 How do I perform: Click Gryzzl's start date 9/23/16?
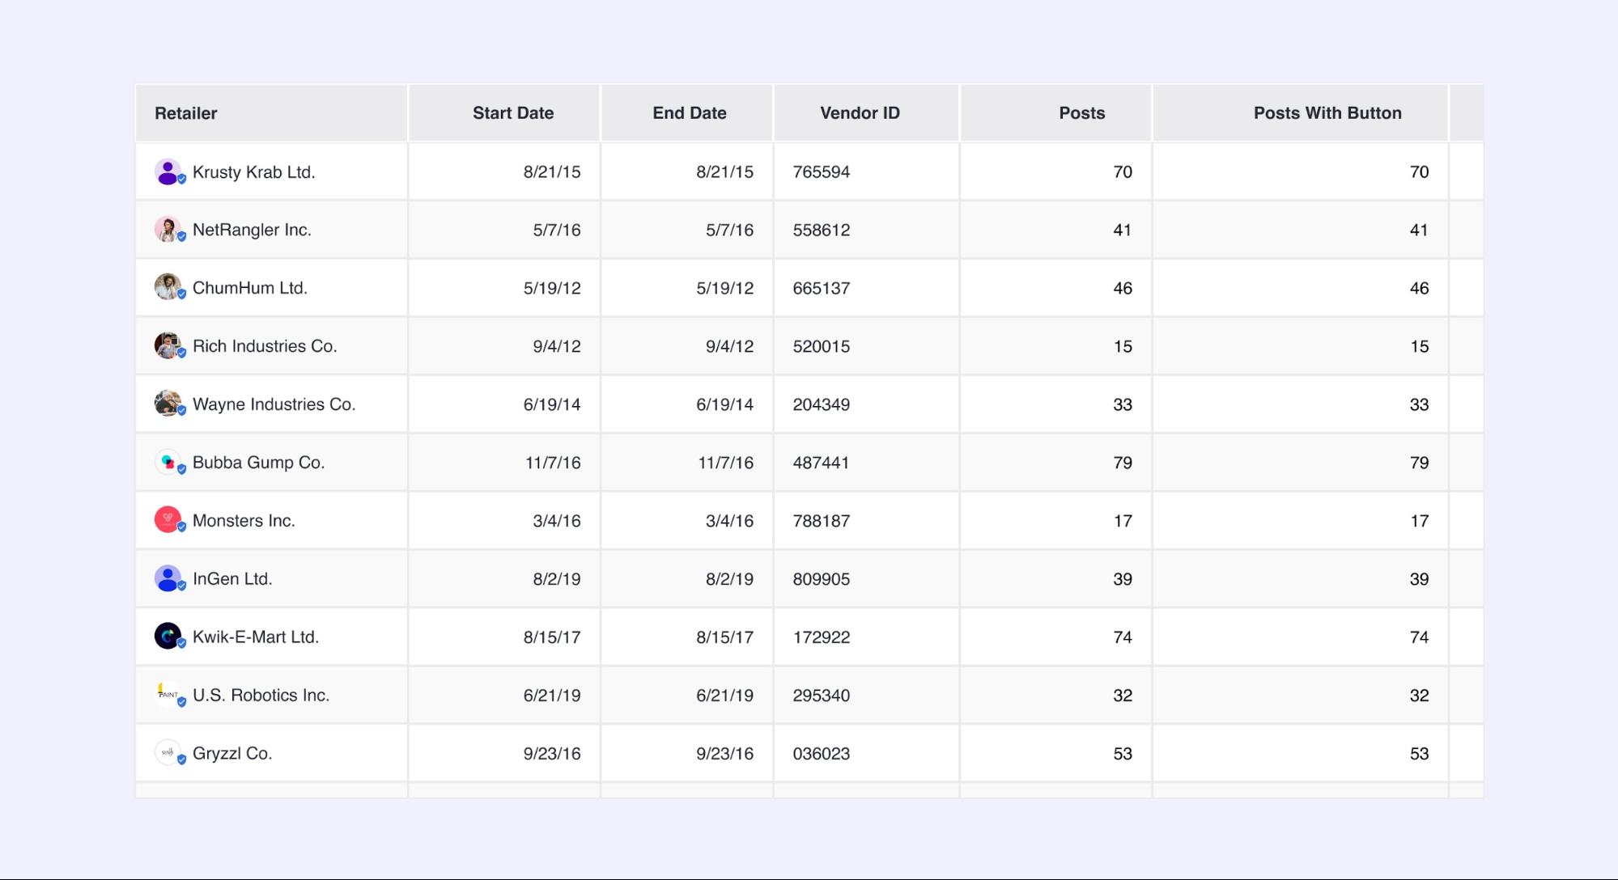point(552,754)
